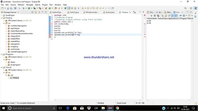Close the Vid.java editor tab
The image size is (198, 111).
130,12
